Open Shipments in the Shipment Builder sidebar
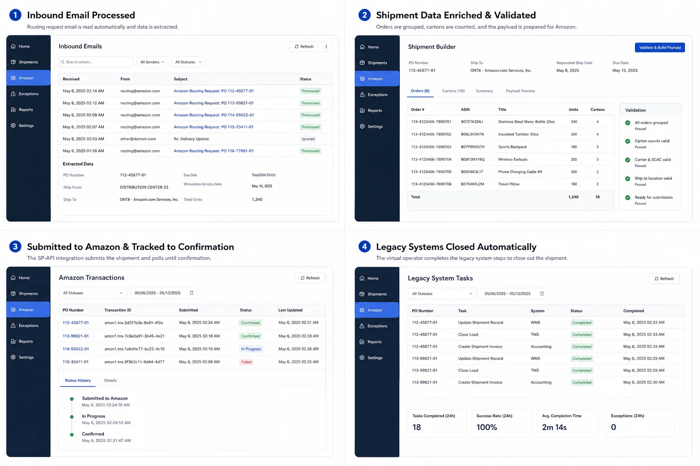Screen dimensions: 700x466 click(374, 63)
